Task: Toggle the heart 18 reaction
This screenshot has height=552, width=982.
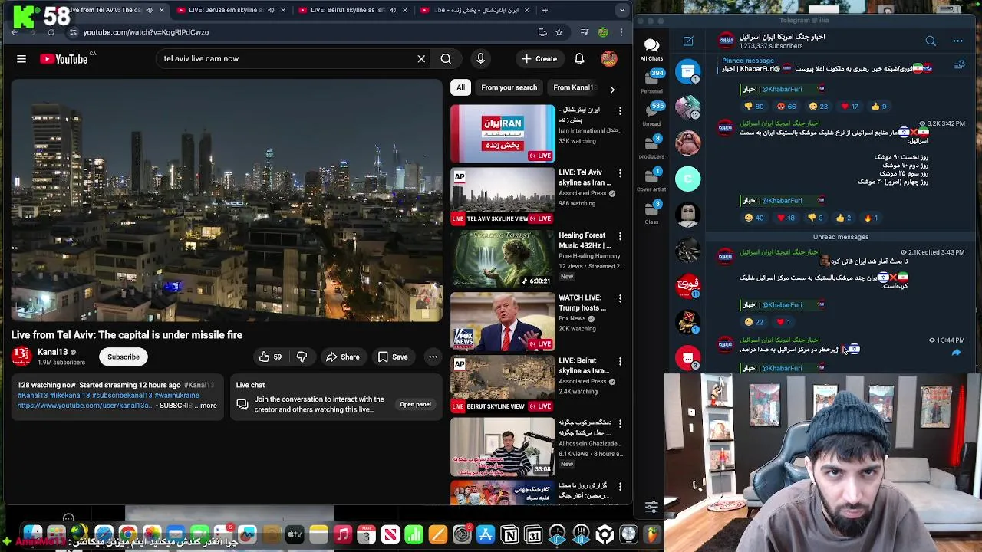Action: pyautogui.click(x=786, y=218)
